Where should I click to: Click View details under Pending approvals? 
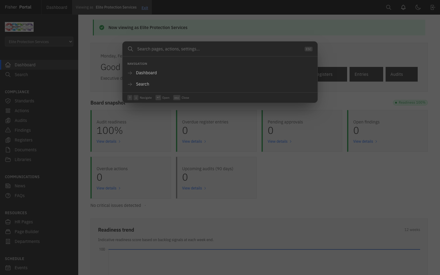tap(280, 141)
